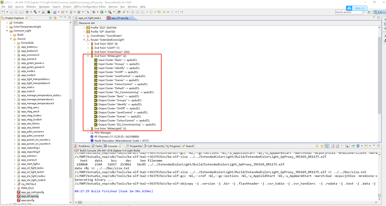Collapse End Point "WhiteLight1" node
The image size is (386, 206).
pos(88,56)
